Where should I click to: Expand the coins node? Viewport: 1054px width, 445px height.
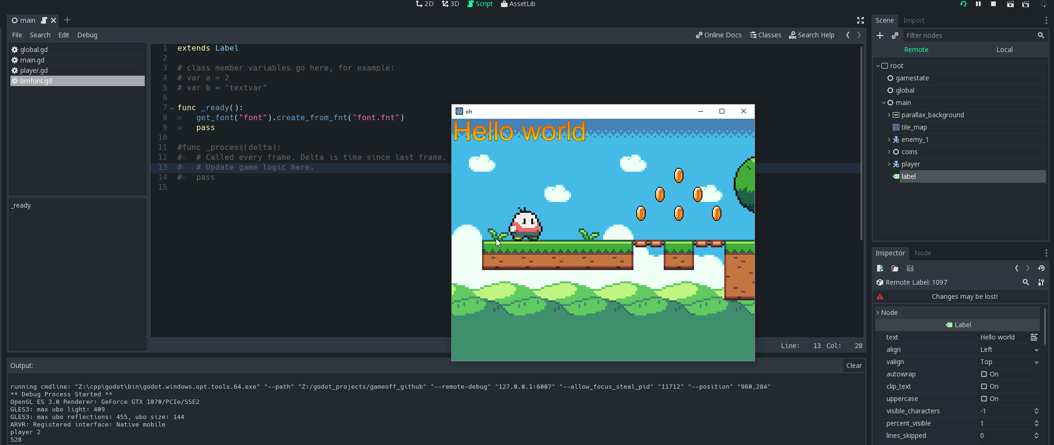[889, 152]
